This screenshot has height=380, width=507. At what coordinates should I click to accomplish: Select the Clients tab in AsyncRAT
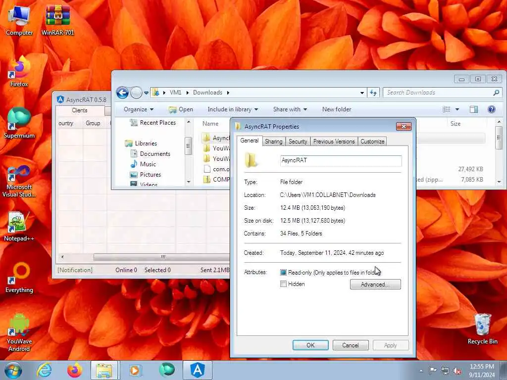point(80,110)
